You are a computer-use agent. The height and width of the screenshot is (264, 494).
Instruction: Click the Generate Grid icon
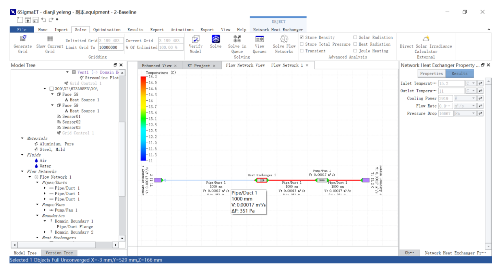[23, 39]
